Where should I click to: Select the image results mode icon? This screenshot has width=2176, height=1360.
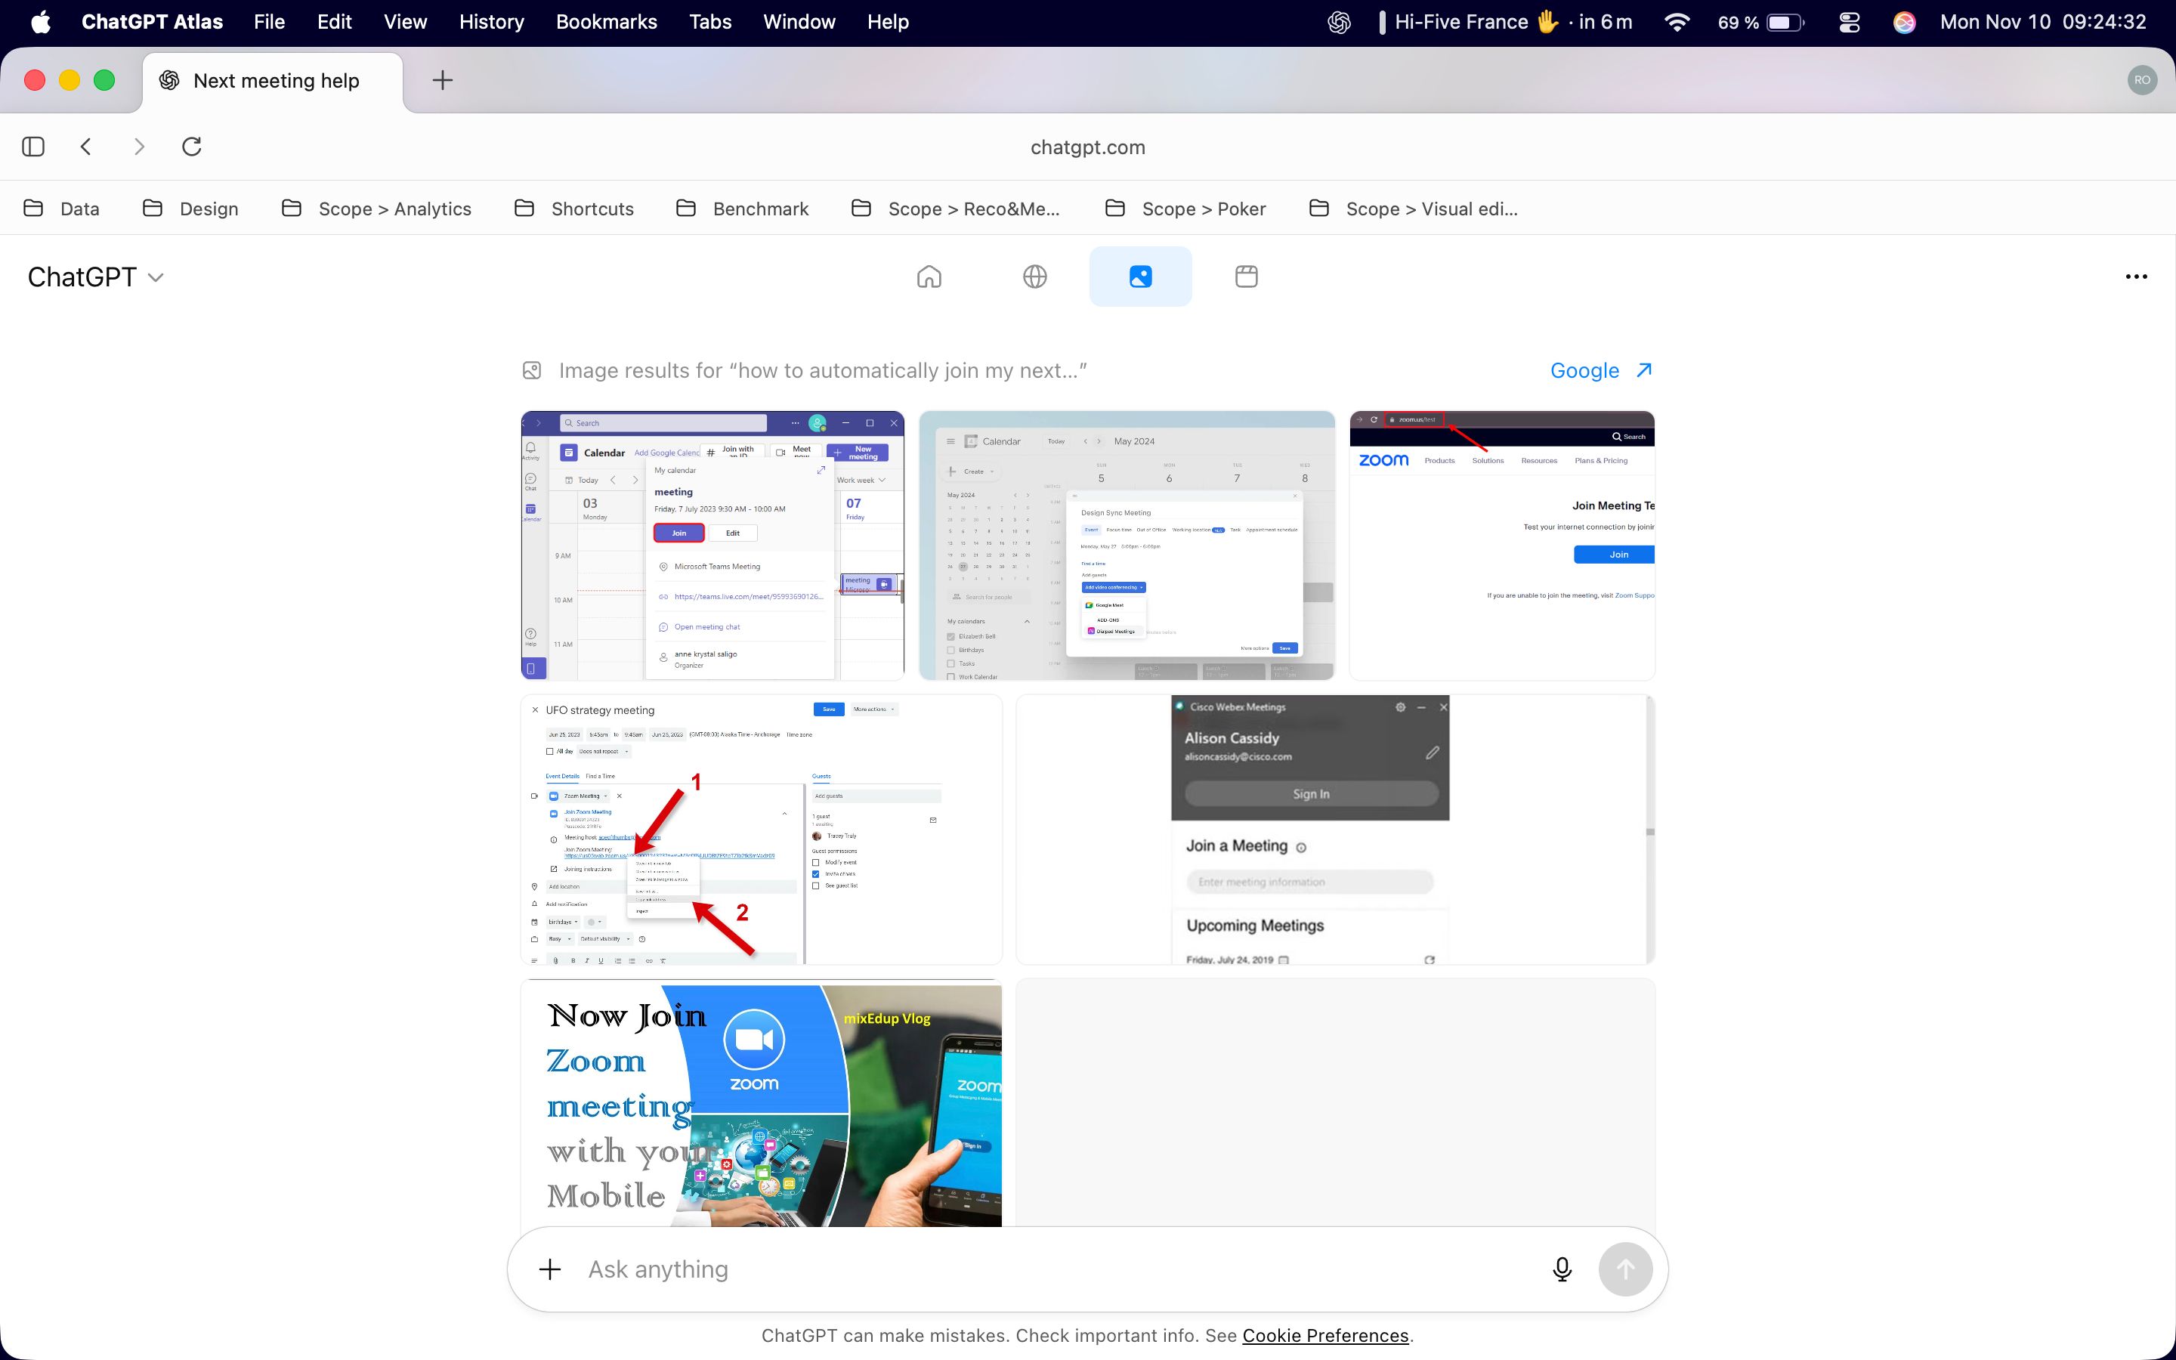point(1140,276)
